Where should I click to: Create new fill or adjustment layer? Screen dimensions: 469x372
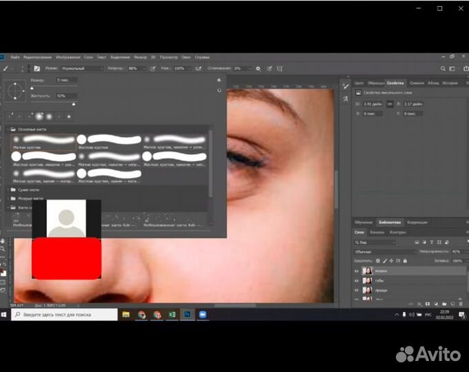coord(436,304)
